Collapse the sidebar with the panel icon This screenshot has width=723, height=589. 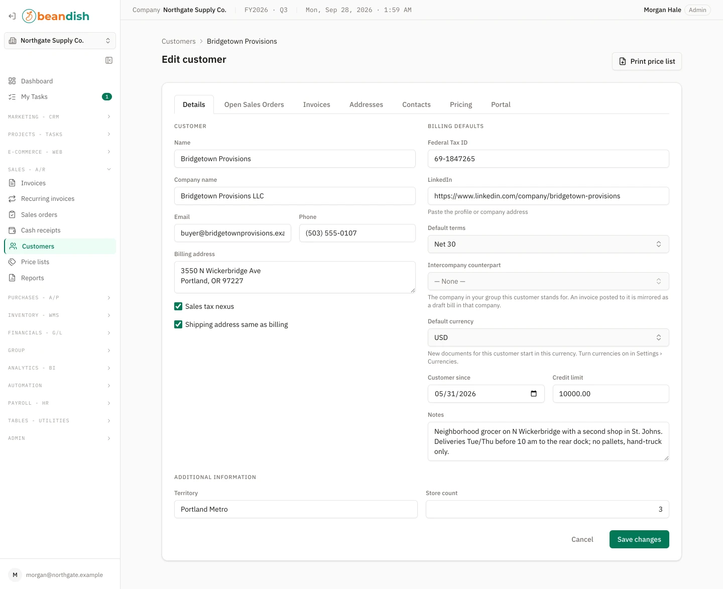(109, 60)
